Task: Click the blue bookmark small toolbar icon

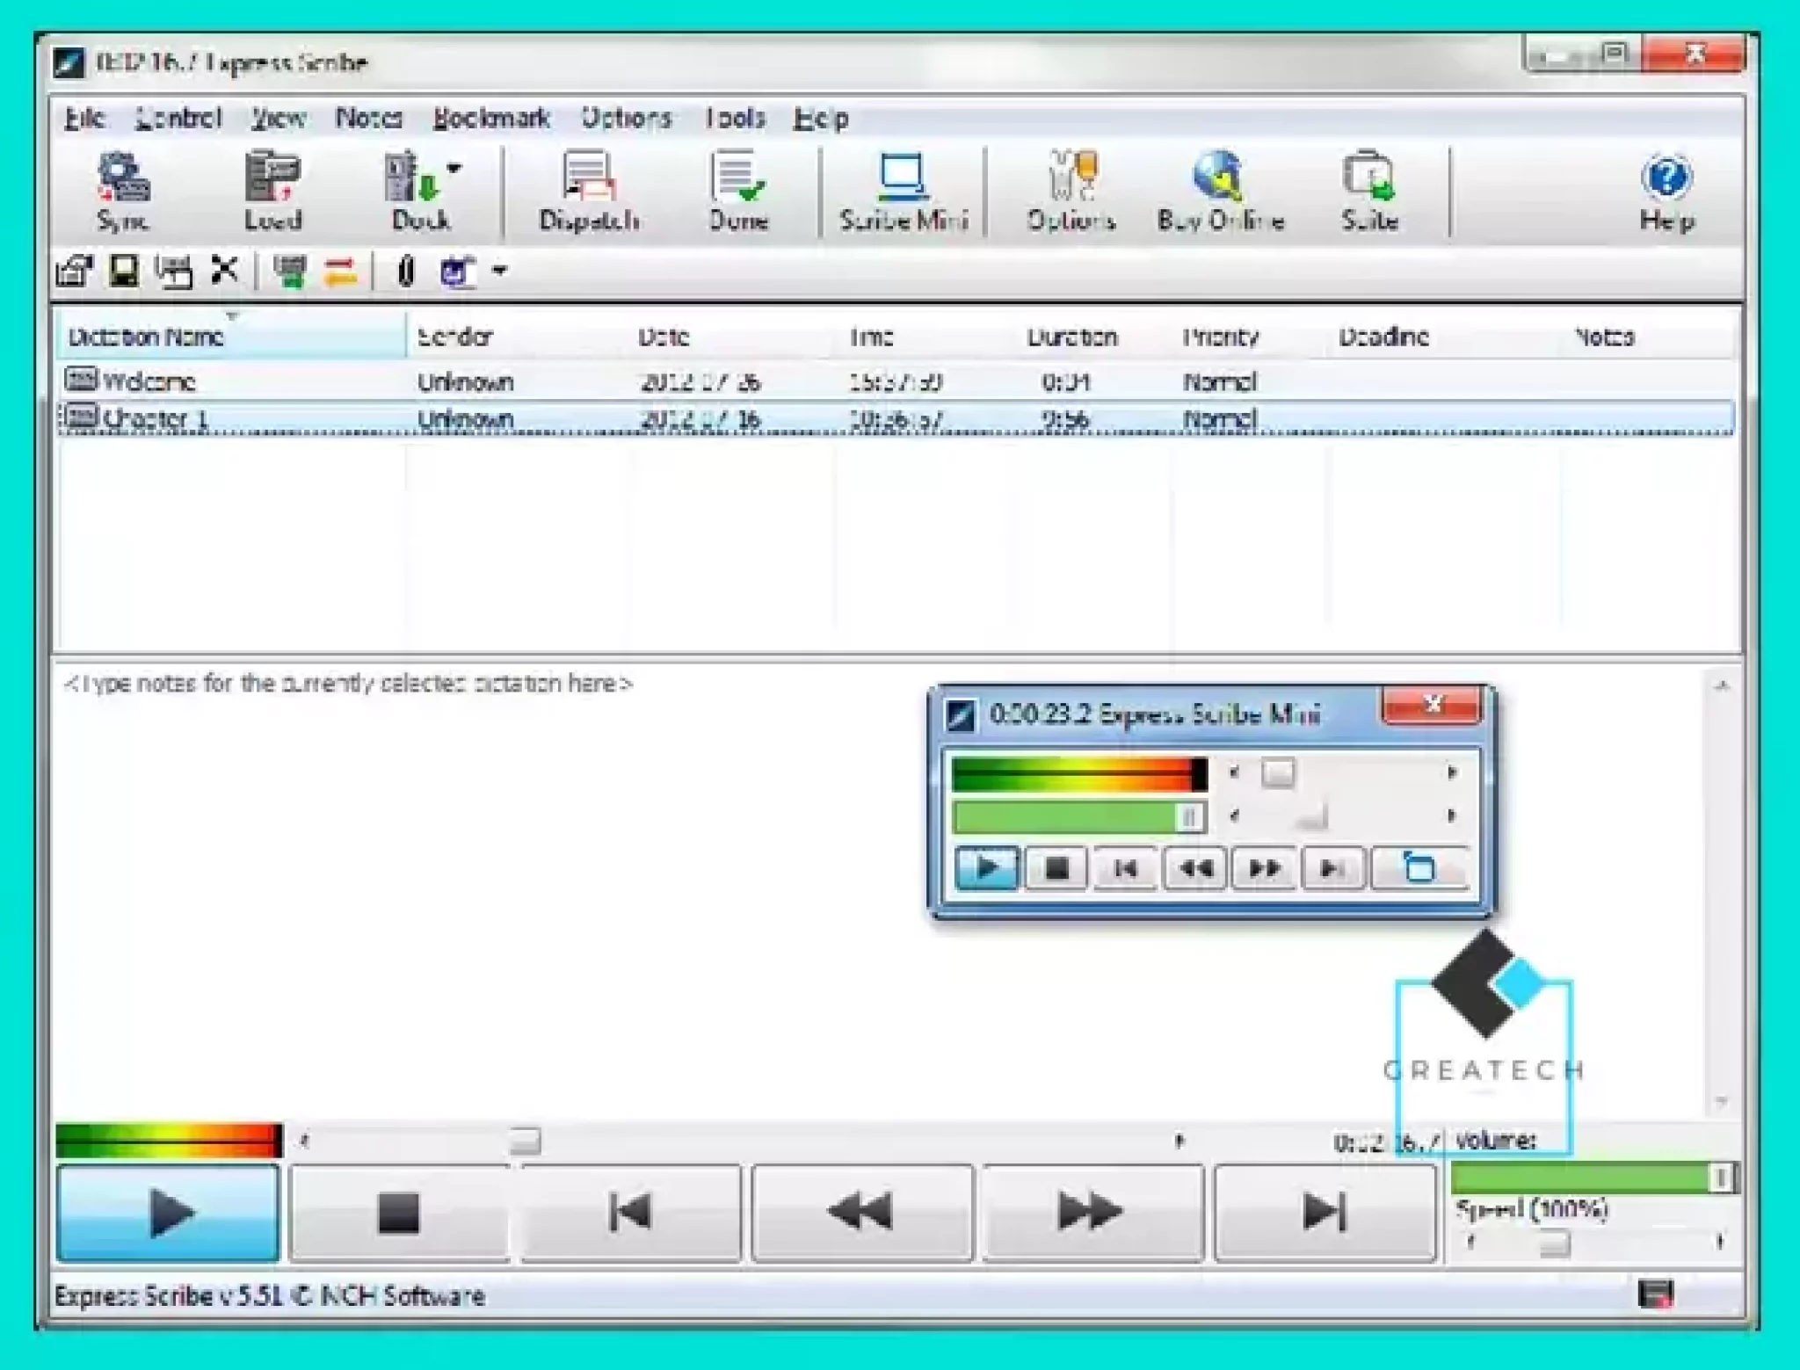Action: coord(457,271)
